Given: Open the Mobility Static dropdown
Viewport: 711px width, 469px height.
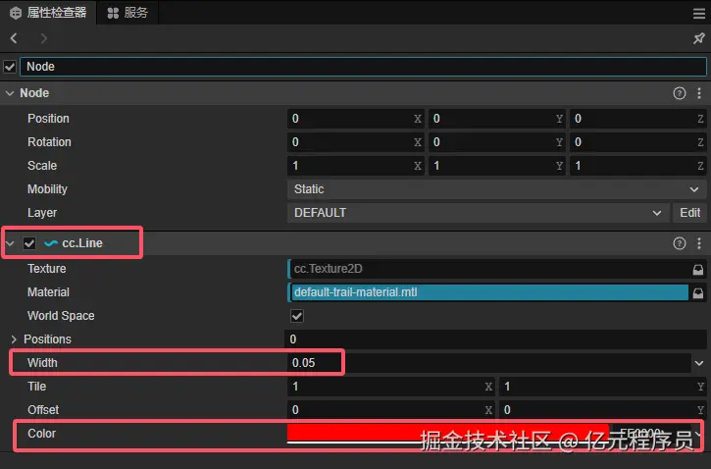Looking at the screenshot, I should point(496,189).
